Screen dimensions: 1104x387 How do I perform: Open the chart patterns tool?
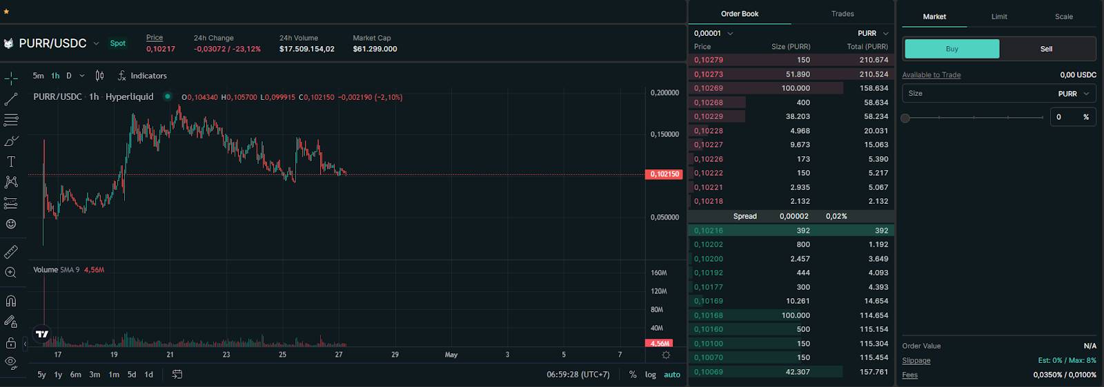[11, 182]
